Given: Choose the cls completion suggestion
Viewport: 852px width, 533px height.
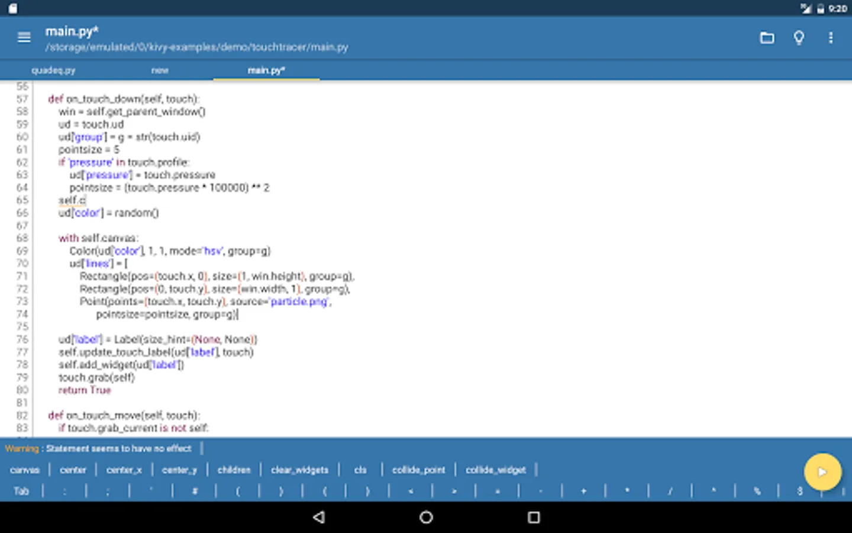Looking at the screenshot, I should pos(360,470).
